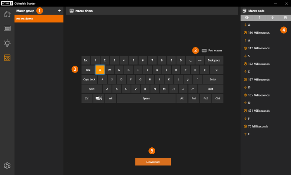Select the macro demo group entry
291x175 pixels.
[x=39, y=19]
